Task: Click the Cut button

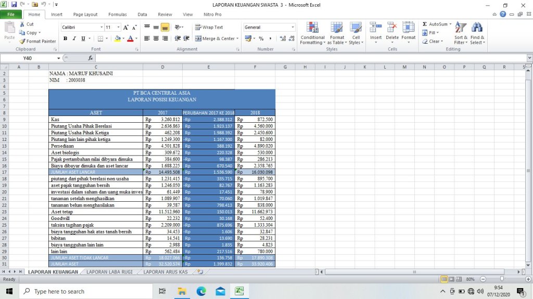Action: [x=27, y=24]
